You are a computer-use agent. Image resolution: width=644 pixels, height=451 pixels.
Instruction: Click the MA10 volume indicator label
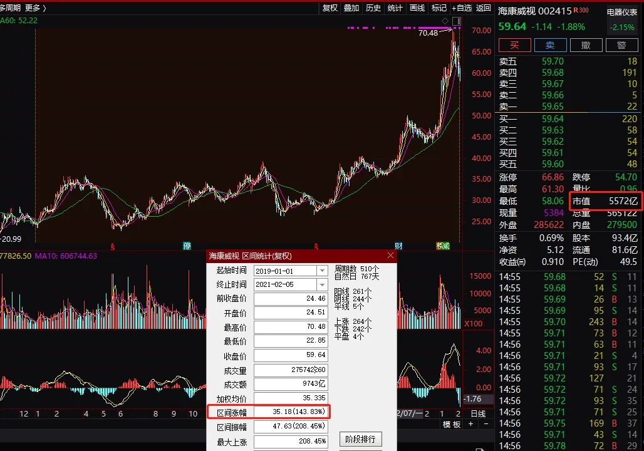(x=66, y=256)
